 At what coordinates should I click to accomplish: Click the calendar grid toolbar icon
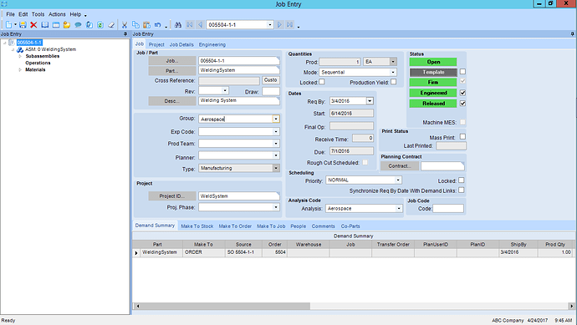[x=56, y=24]
